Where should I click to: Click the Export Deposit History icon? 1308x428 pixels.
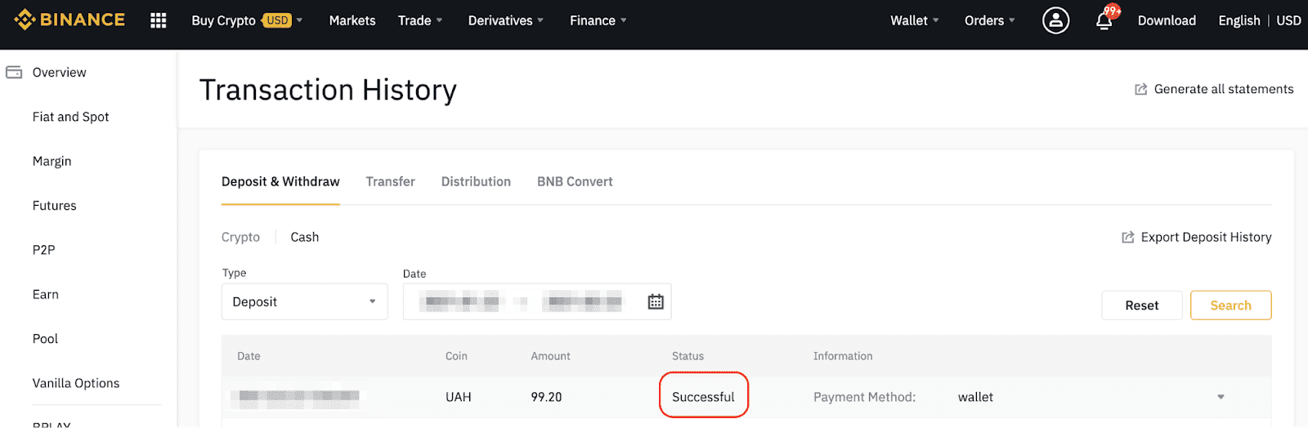[x=1128, y=237]
